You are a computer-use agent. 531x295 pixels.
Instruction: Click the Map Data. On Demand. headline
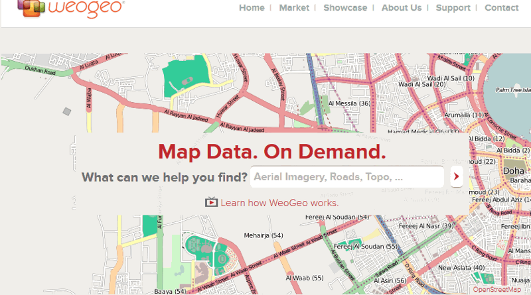(272, 152)
